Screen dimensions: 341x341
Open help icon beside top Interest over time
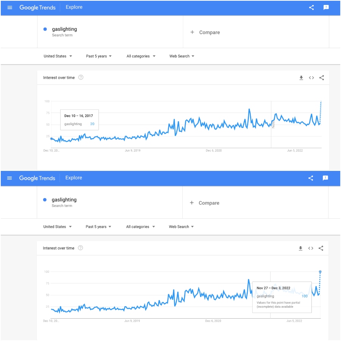coord(81,77)
